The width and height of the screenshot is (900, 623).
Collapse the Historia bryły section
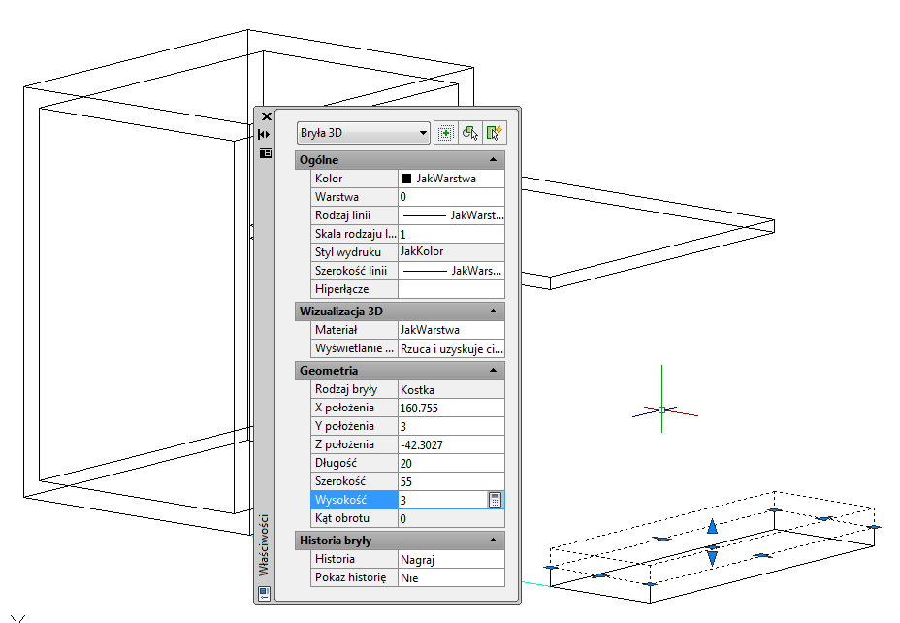(x=493, y=541)
